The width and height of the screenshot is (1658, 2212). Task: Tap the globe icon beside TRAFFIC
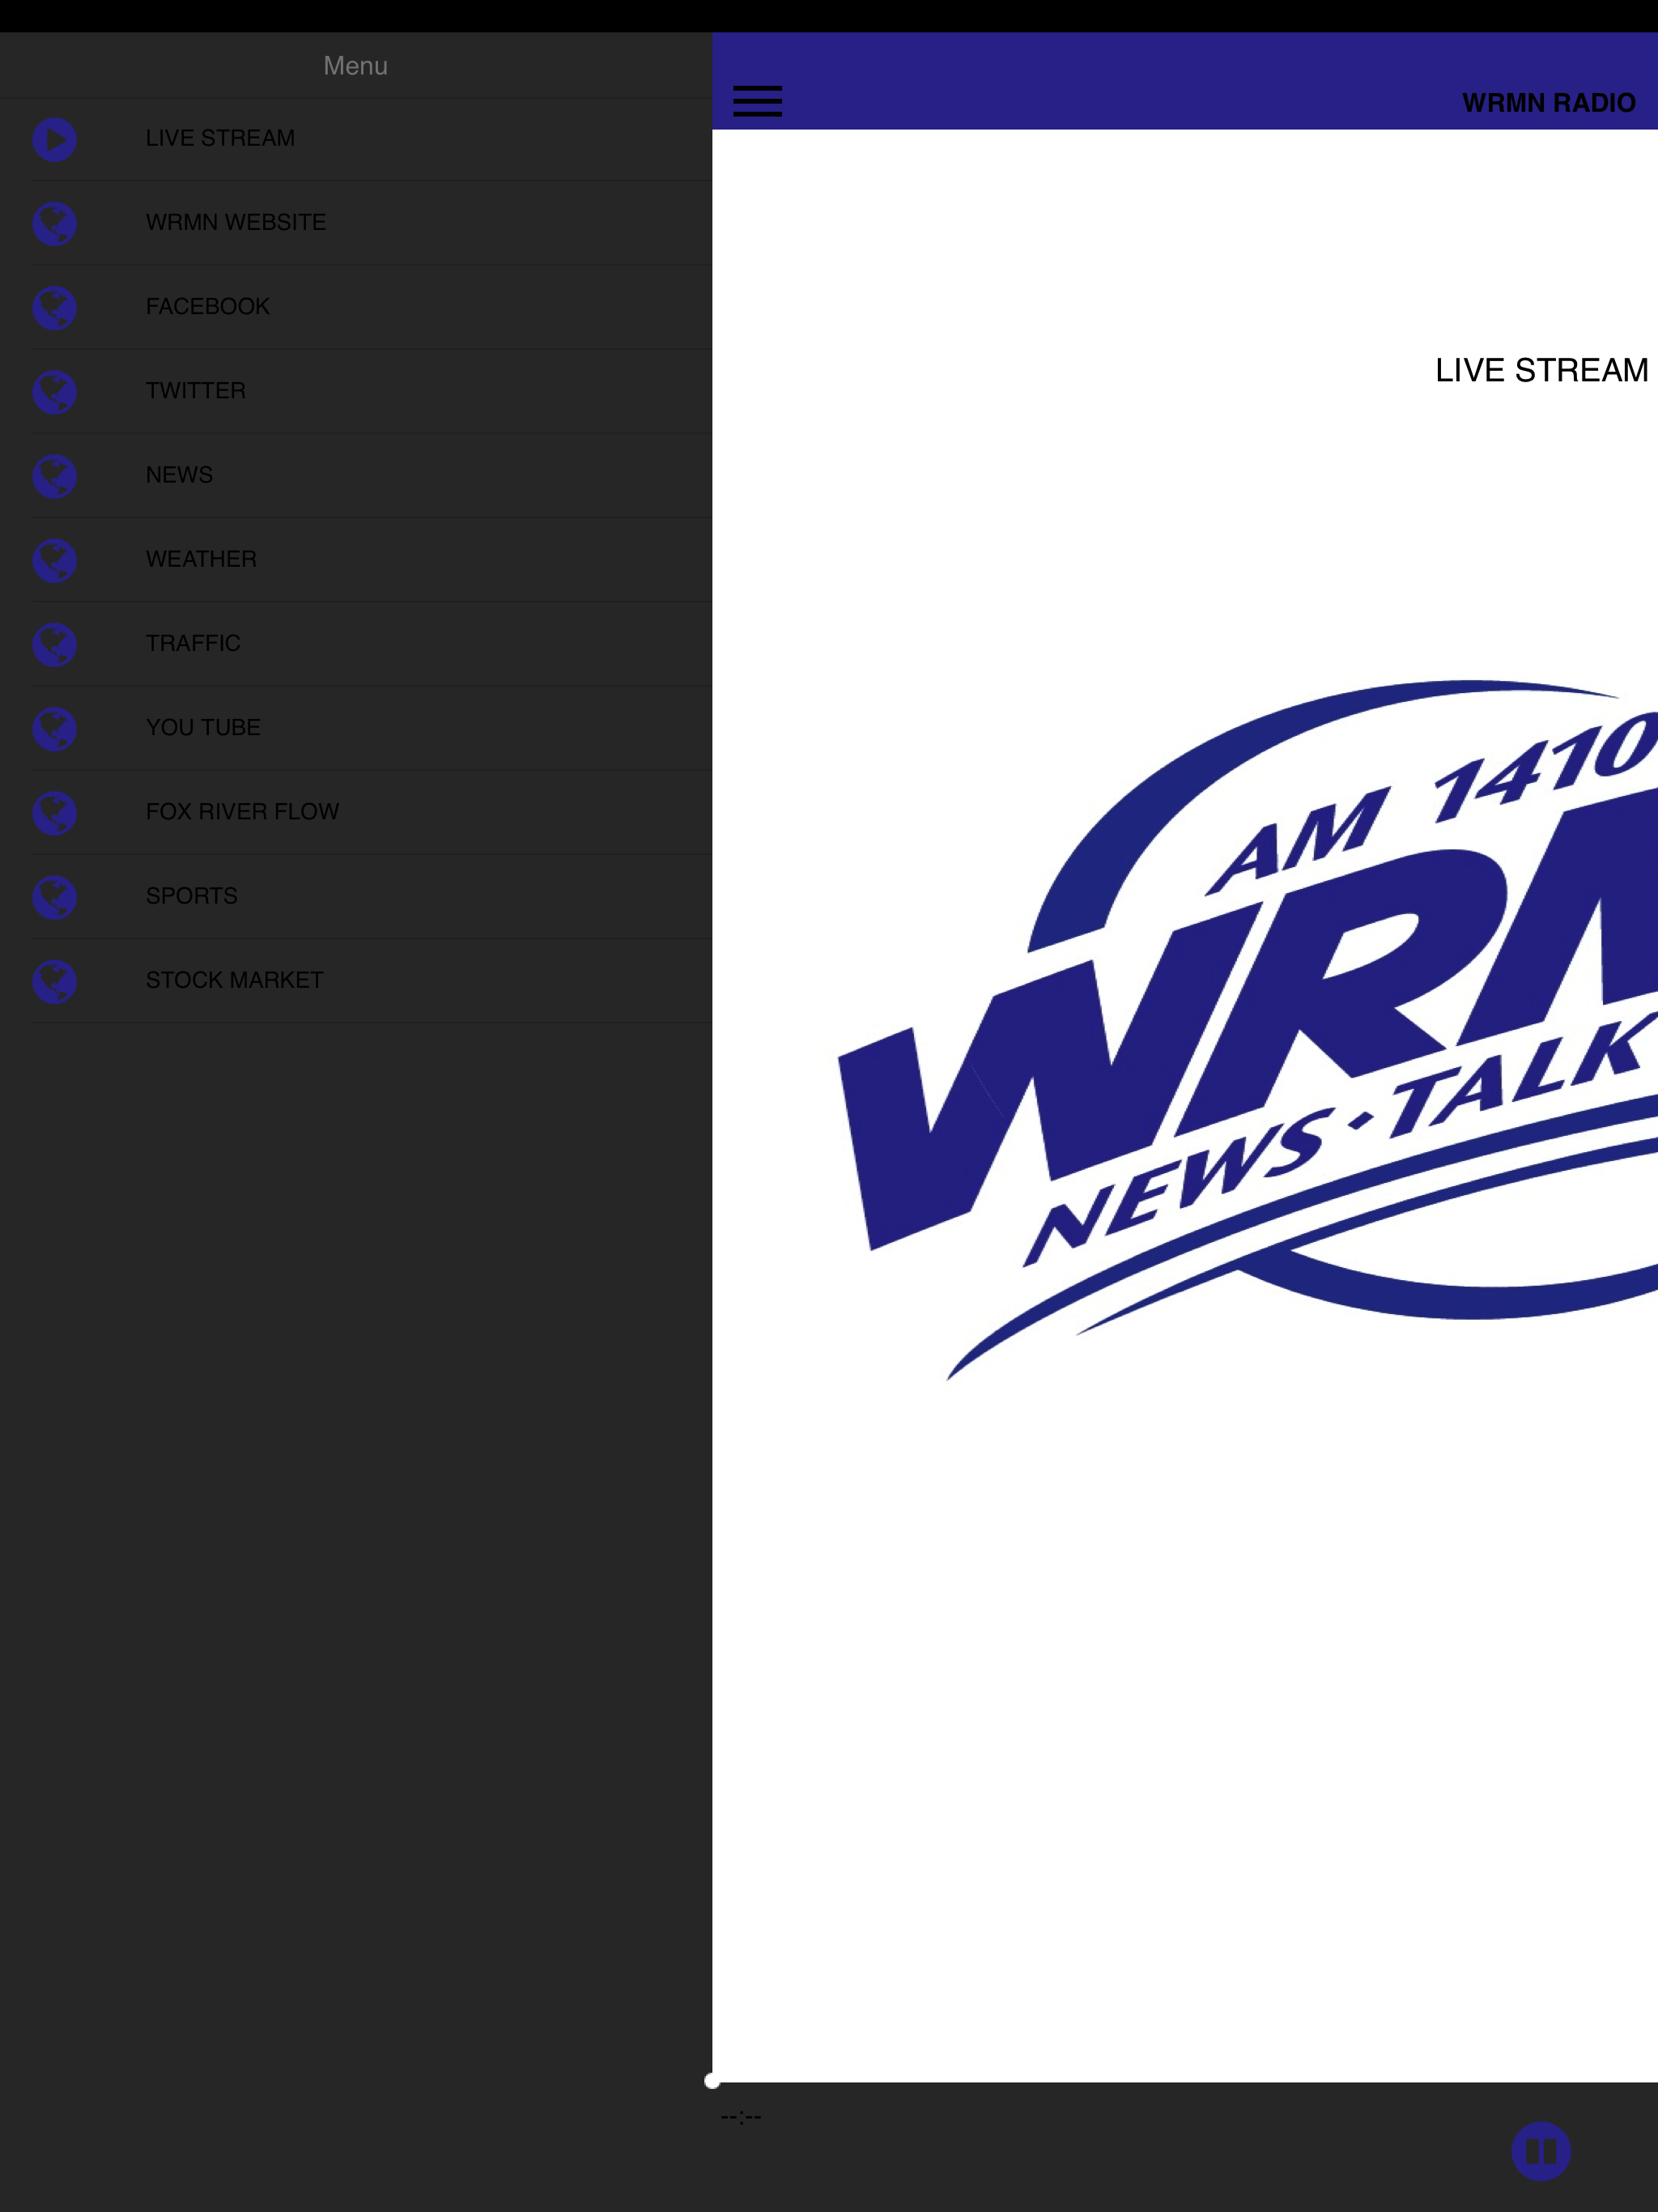point(54,644)
